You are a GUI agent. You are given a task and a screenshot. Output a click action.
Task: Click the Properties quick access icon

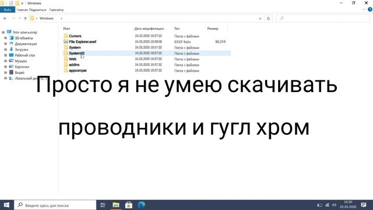(x=11, y=3)
